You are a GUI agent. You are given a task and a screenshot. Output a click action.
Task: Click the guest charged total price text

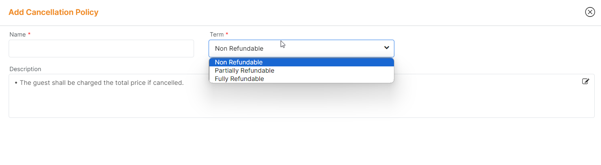tap(102, 83)
